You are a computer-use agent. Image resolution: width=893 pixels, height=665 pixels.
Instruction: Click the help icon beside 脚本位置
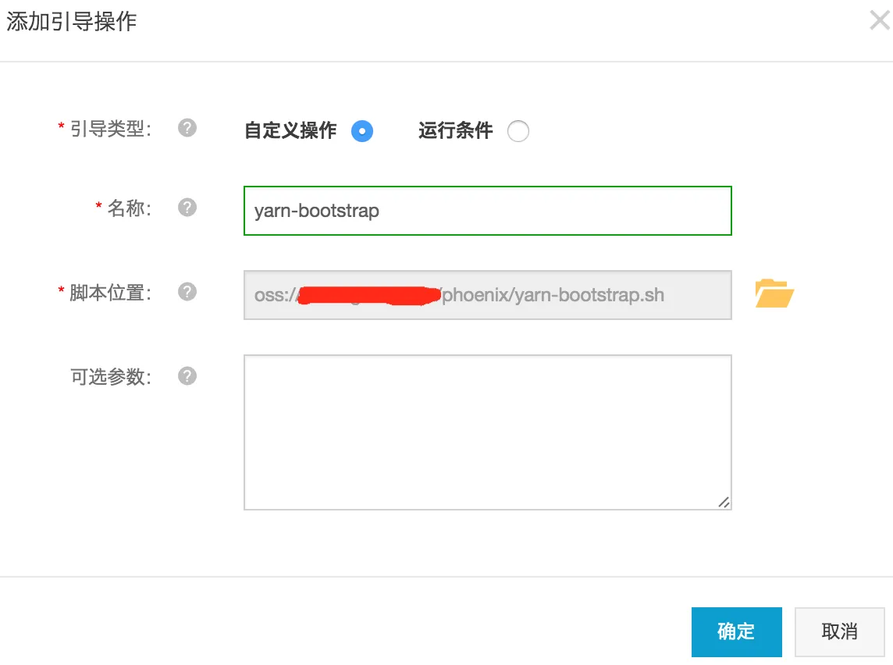(x=187, y=292)
